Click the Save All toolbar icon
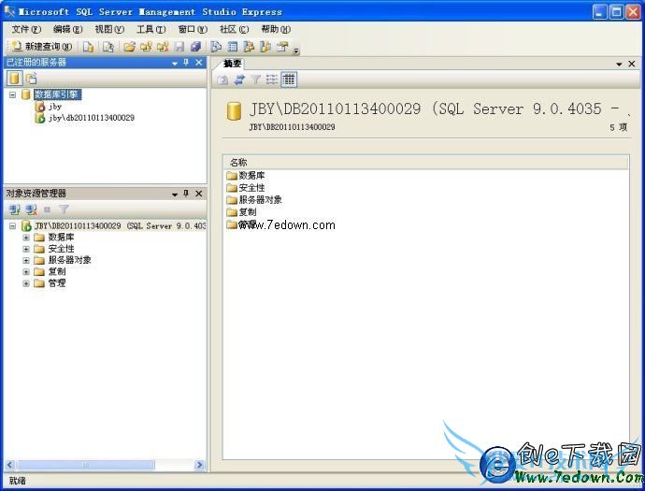Screen dimensions: 645x491 point(195,47)
